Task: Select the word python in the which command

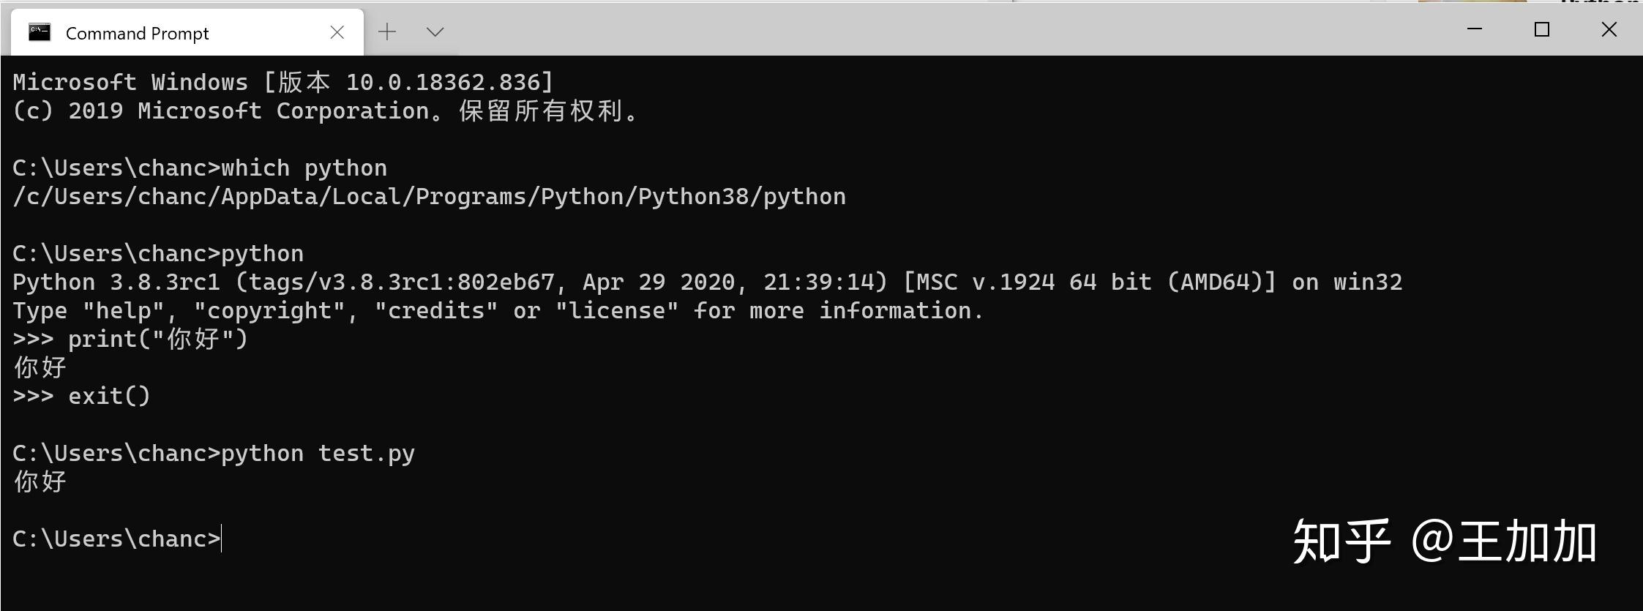Action: tap(344, 168)
